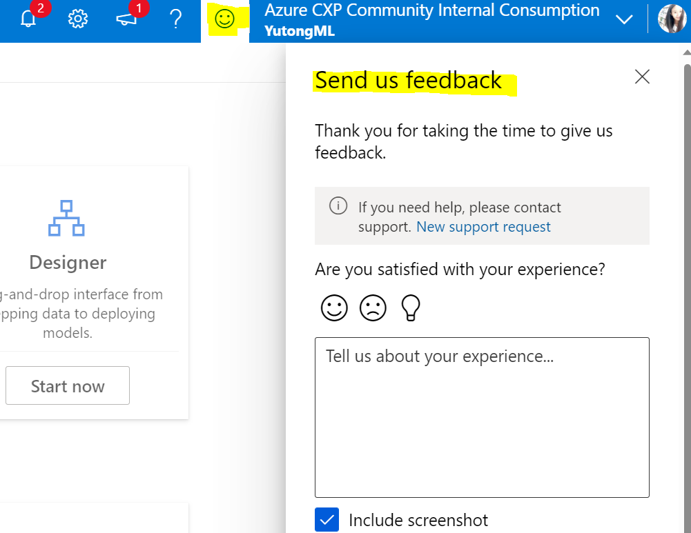This screenshot has width=691, height=533.
Task: Click the info icon beside the support message
Action: 338,205
